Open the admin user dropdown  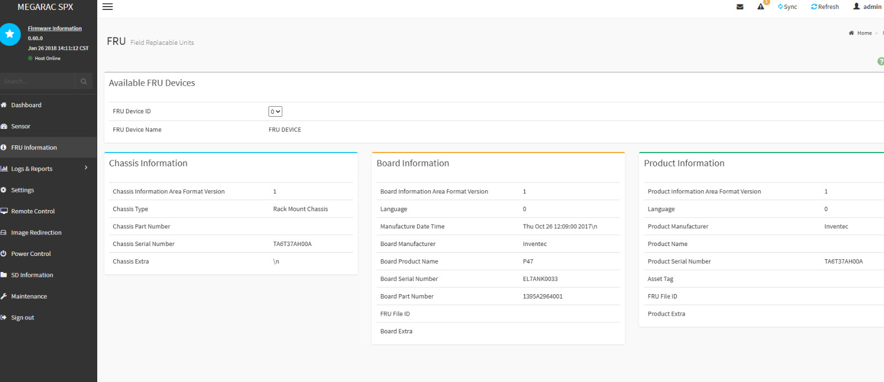coord(867,7)
